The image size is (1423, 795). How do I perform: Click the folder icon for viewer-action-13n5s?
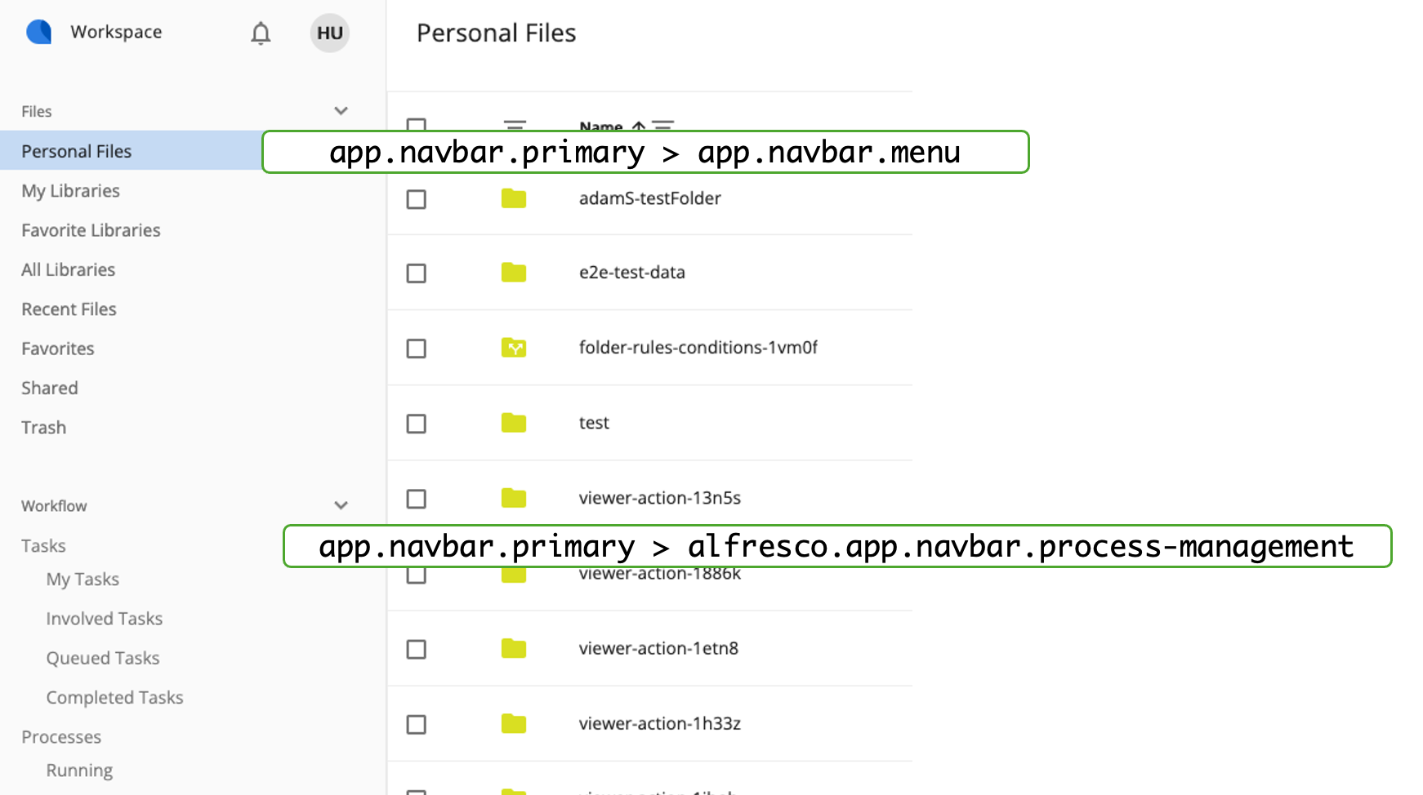(x=514, y=498)
